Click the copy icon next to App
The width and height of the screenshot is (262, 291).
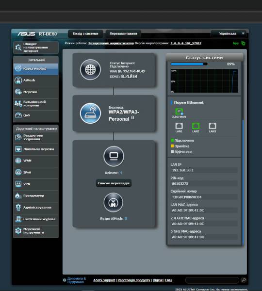point(243,43)
